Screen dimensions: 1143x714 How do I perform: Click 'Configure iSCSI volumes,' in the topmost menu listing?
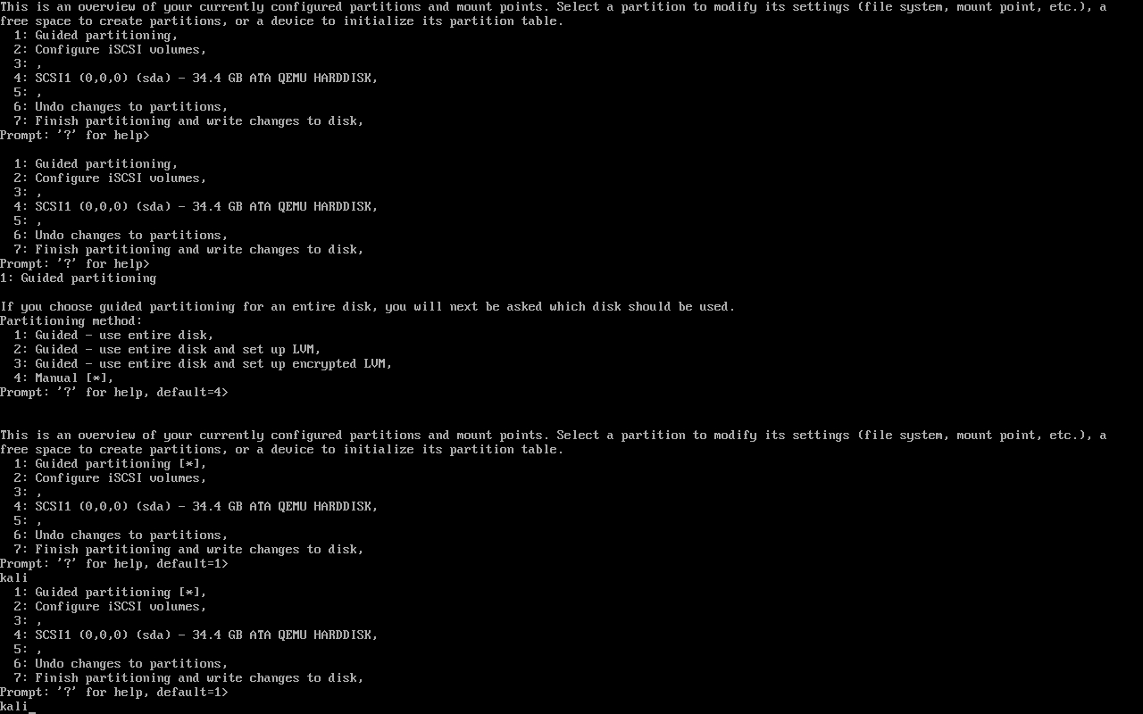click(x=110, y=49)
